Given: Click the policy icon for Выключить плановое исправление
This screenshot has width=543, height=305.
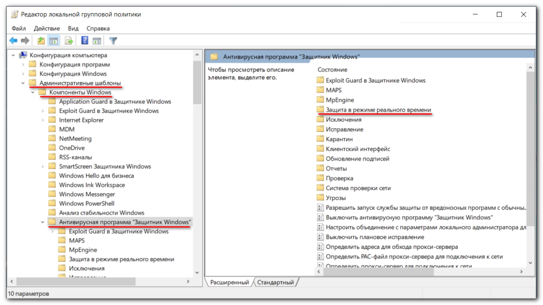Looking at the screenshot, I should point(320,237).
